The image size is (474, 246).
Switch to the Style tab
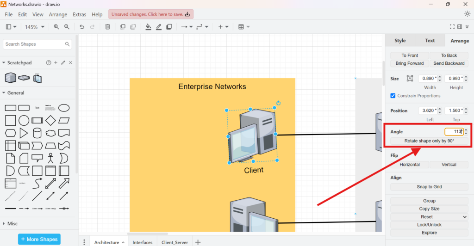[x=400, y=40]
